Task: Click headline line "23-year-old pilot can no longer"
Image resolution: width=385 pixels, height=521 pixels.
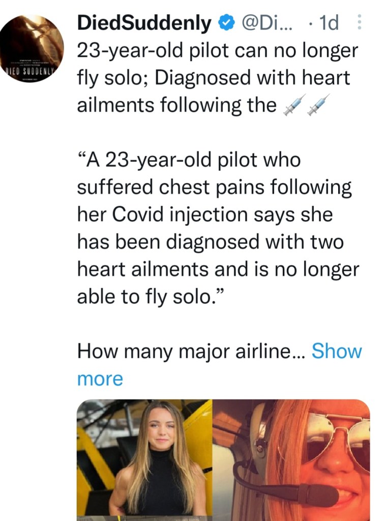Action: (217, 50)
